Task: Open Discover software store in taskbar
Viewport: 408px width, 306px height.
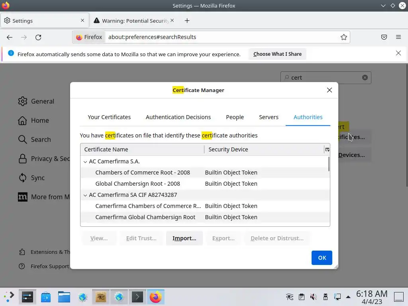Action: pyautogui.click(x=46, y=296)
